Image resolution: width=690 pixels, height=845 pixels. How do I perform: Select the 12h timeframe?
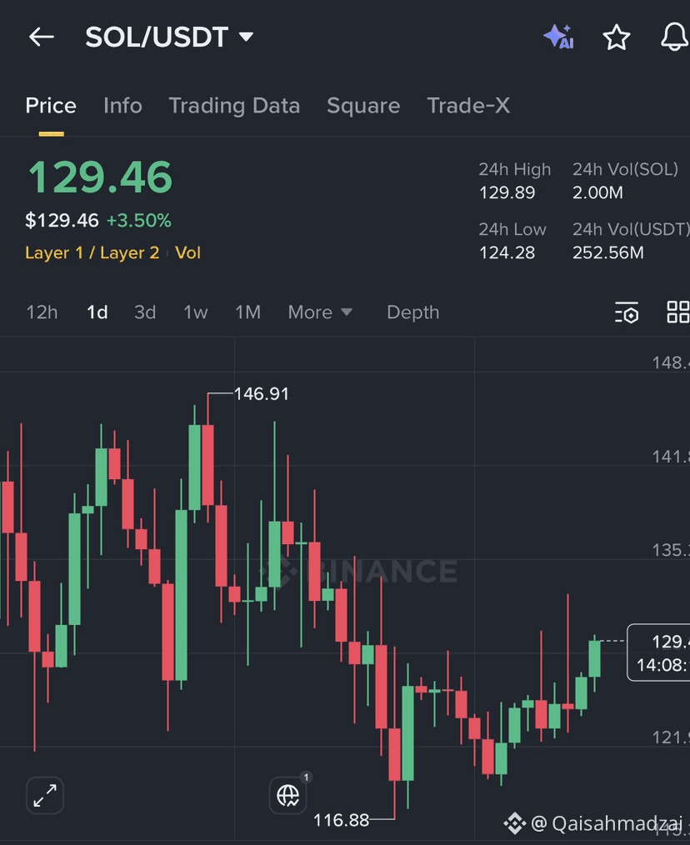42,312
